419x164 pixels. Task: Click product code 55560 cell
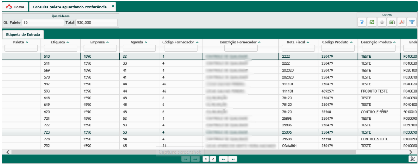click(x=338, y=112)
